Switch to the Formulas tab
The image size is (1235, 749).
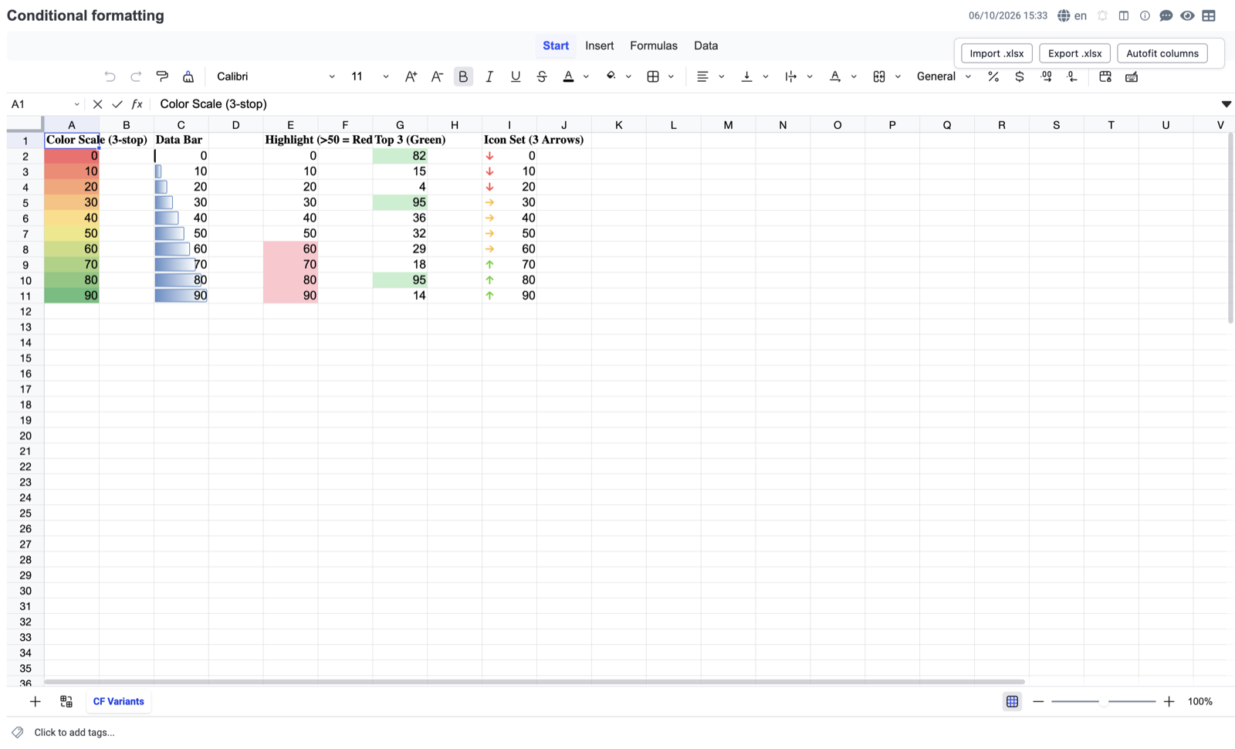pos(653,46)
